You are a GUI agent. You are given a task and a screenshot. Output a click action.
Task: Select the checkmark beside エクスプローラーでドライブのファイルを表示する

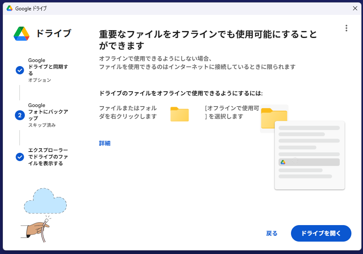19,157
